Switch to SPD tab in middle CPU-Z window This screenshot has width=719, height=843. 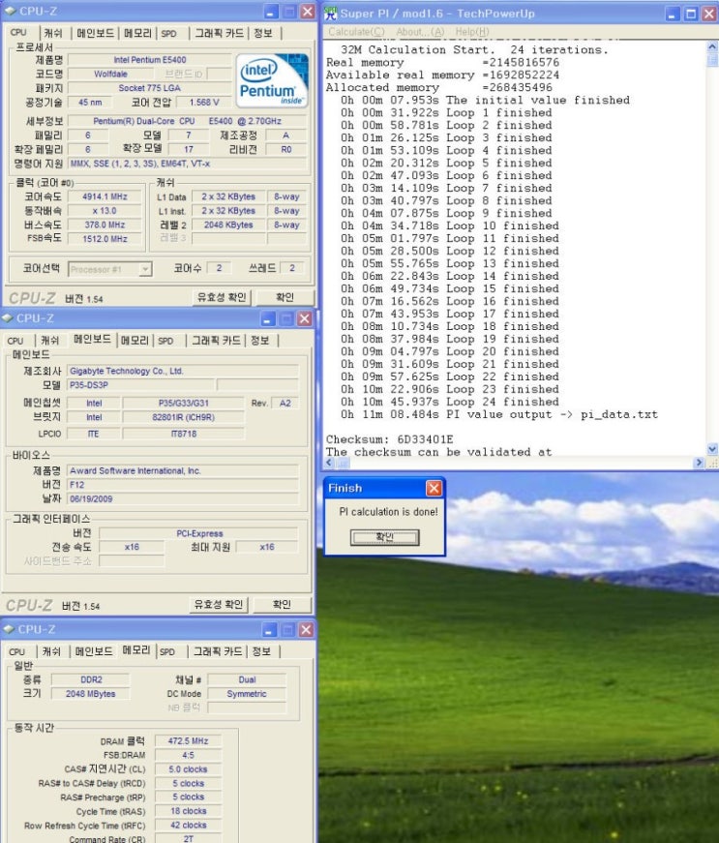(165, 341)
